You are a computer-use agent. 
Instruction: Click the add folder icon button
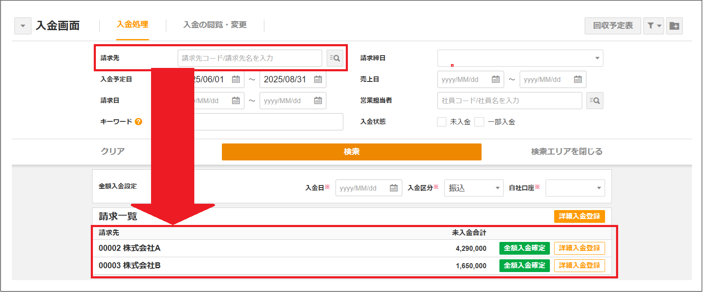point(674,26)
